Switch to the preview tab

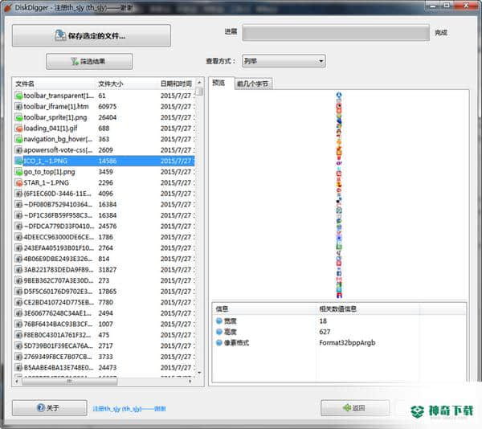click(219, 83)
